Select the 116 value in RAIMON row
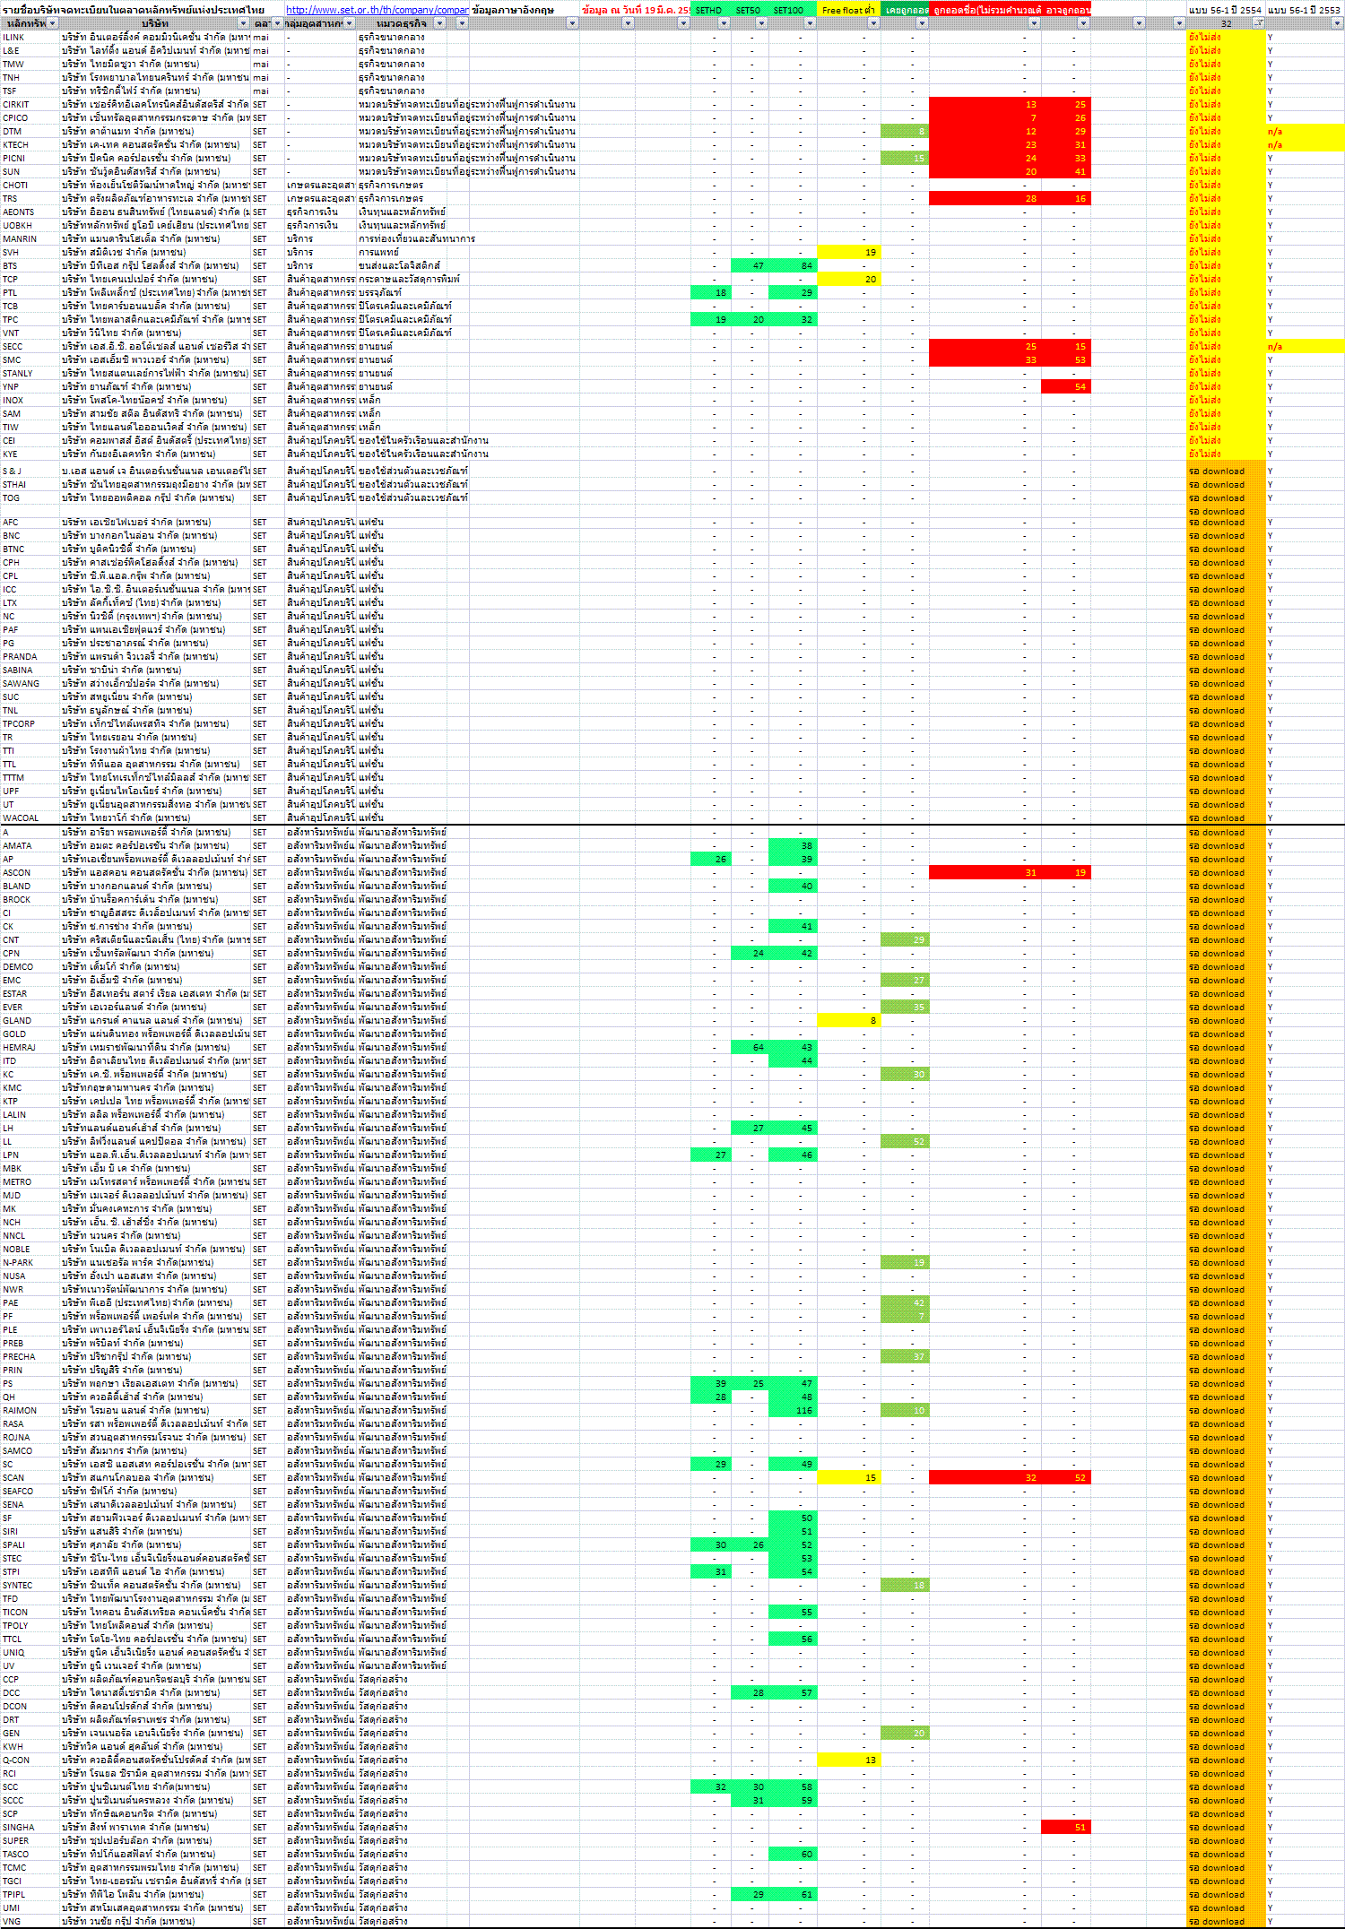 coord(793,1411)
